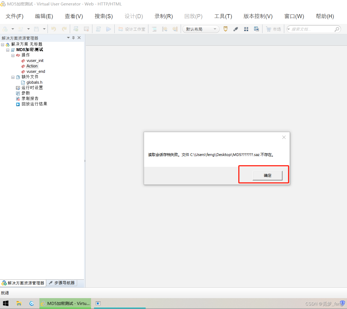
Task: Click the magnifier icon in document search box
Action: coord(337,29)
